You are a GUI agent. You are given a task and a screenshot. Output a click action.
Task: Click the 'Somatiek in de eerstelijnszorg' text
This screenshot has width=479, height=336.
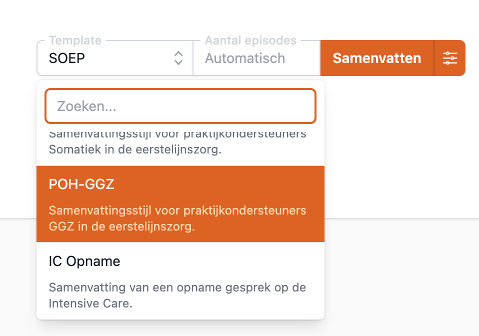(134, 149)
